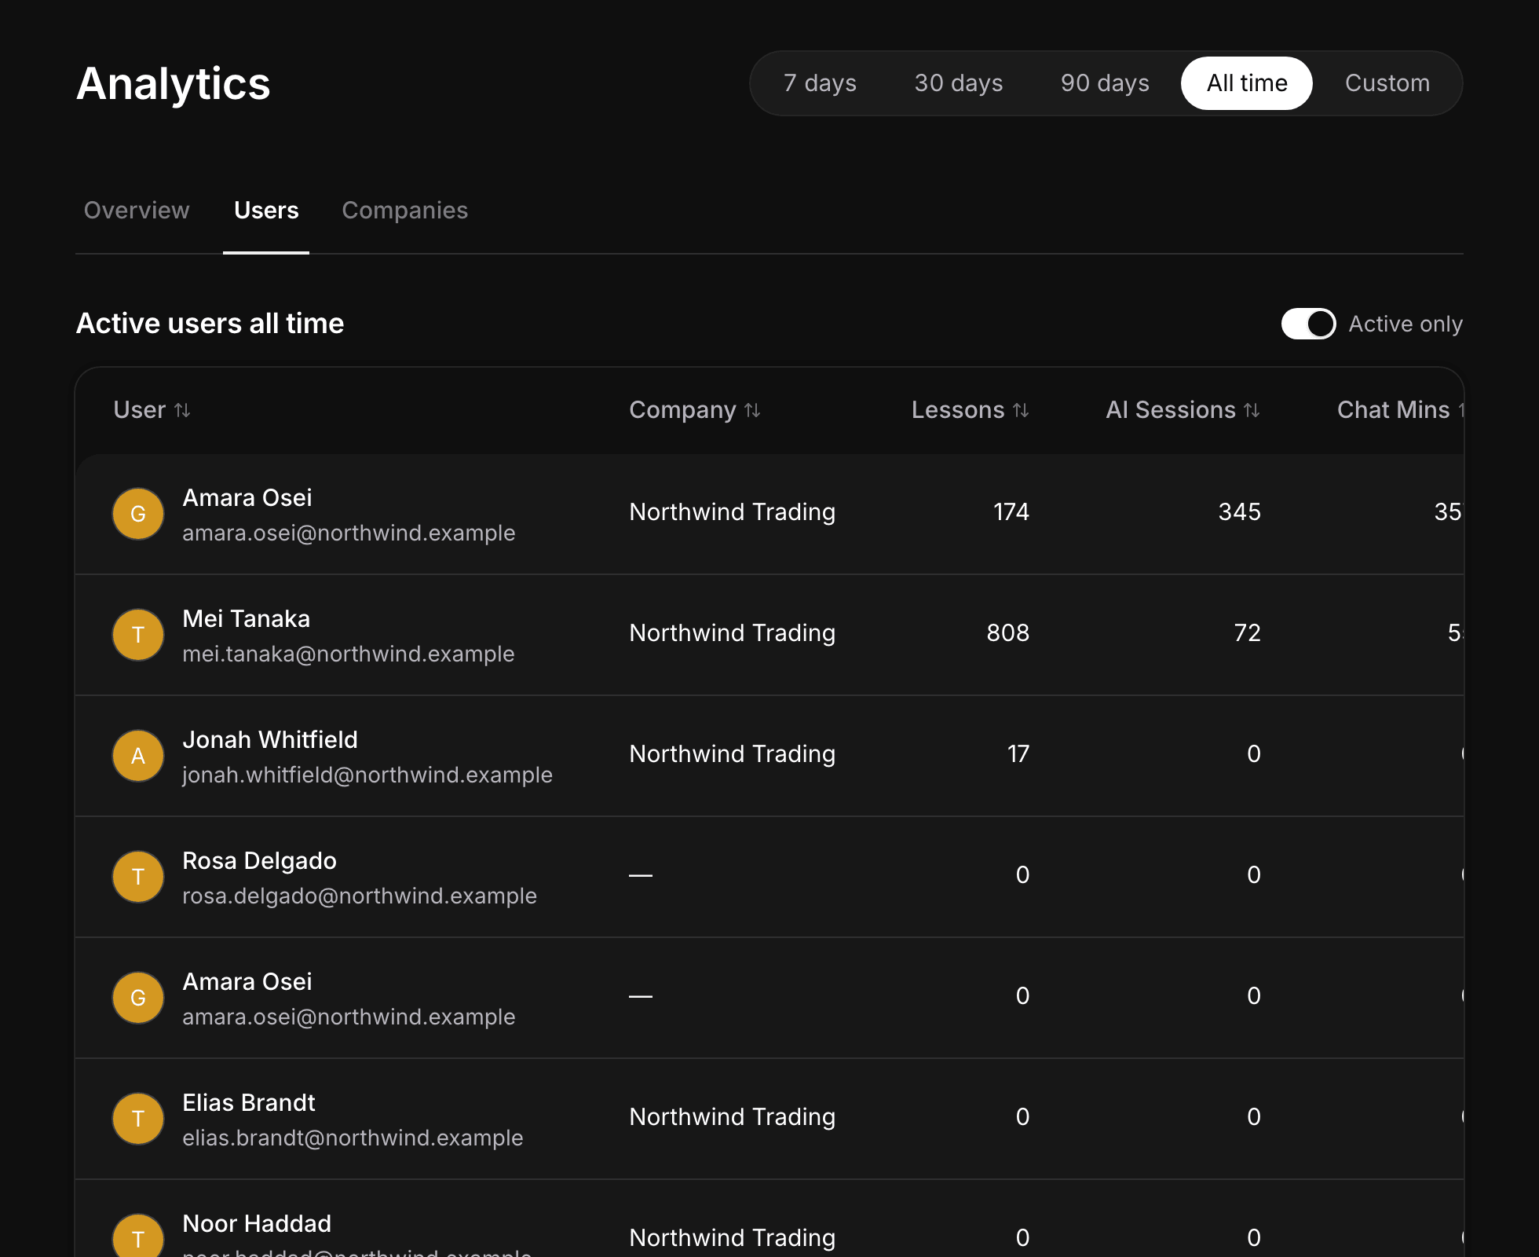Screen dimensions: 1539x1257
Task: Click the Active users all time heading
Action: coord(210,324)
